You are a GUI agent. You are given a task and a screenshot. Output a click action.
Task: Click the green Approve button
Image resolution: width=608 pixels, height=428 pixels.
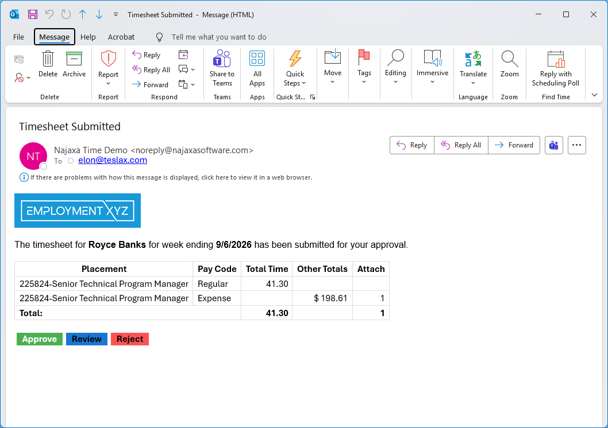click(40, 339)
